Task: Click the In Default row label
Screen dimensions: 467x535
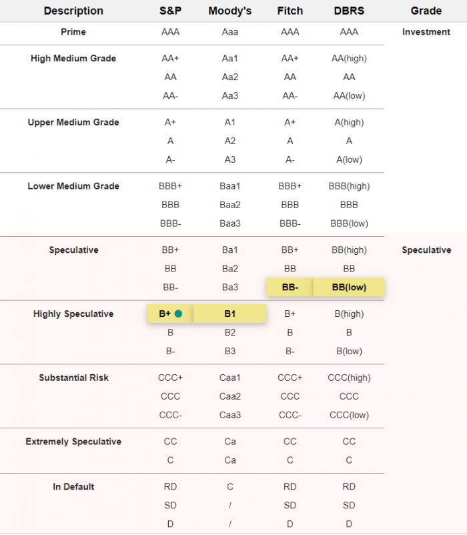Action: [x=73, y=487]
